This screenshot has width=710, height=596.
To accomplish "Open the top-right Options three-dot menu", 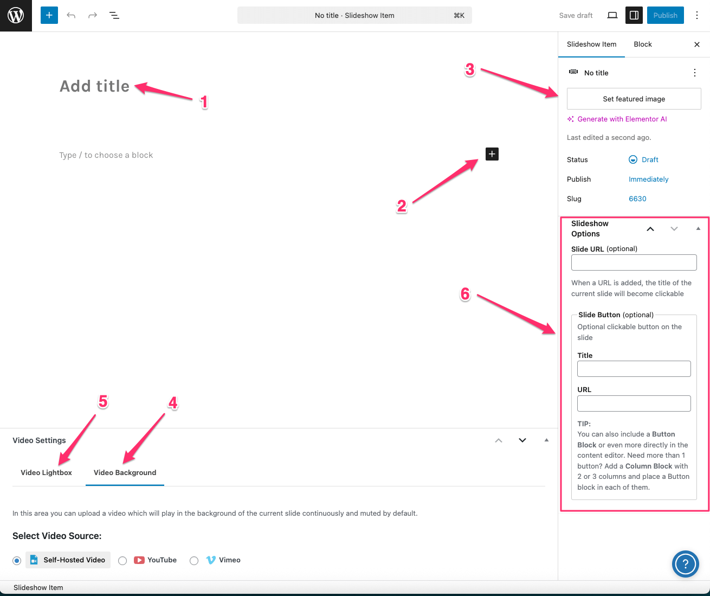I will coord(697,15).
